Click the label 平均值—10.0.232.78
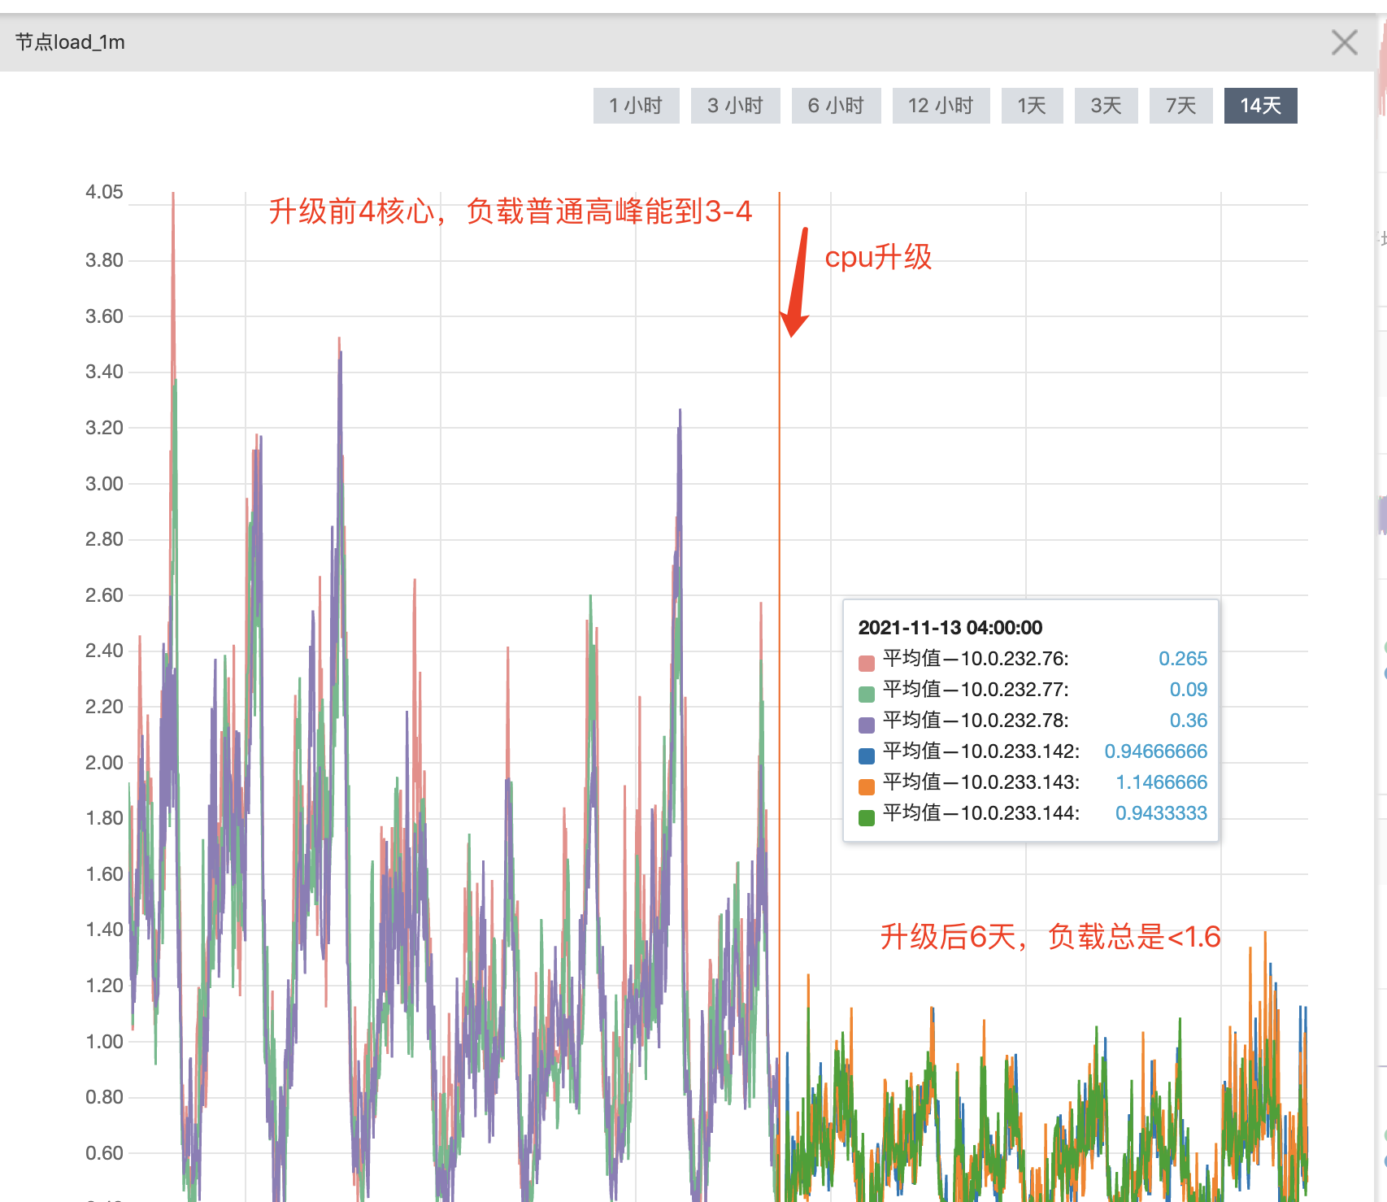This screenshot has height=1202, width=1387. [x=976, y=721]
